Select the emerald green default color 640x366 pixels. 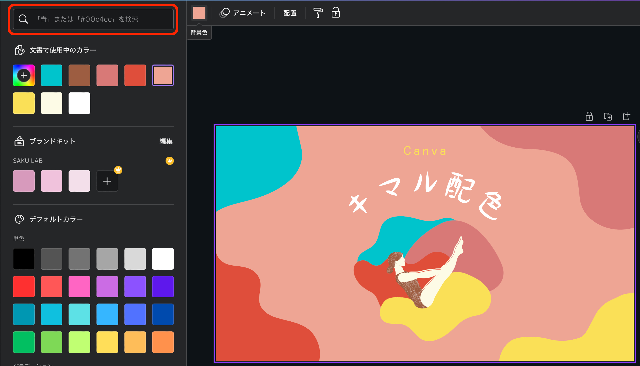24,342
